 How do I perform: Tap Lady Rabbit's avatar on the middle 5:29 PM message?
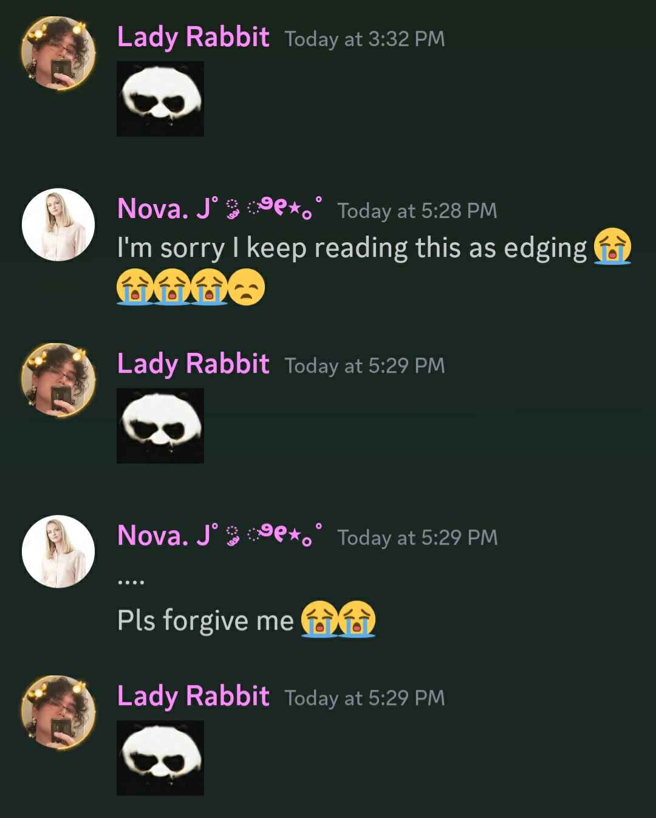tap(58, 380)
